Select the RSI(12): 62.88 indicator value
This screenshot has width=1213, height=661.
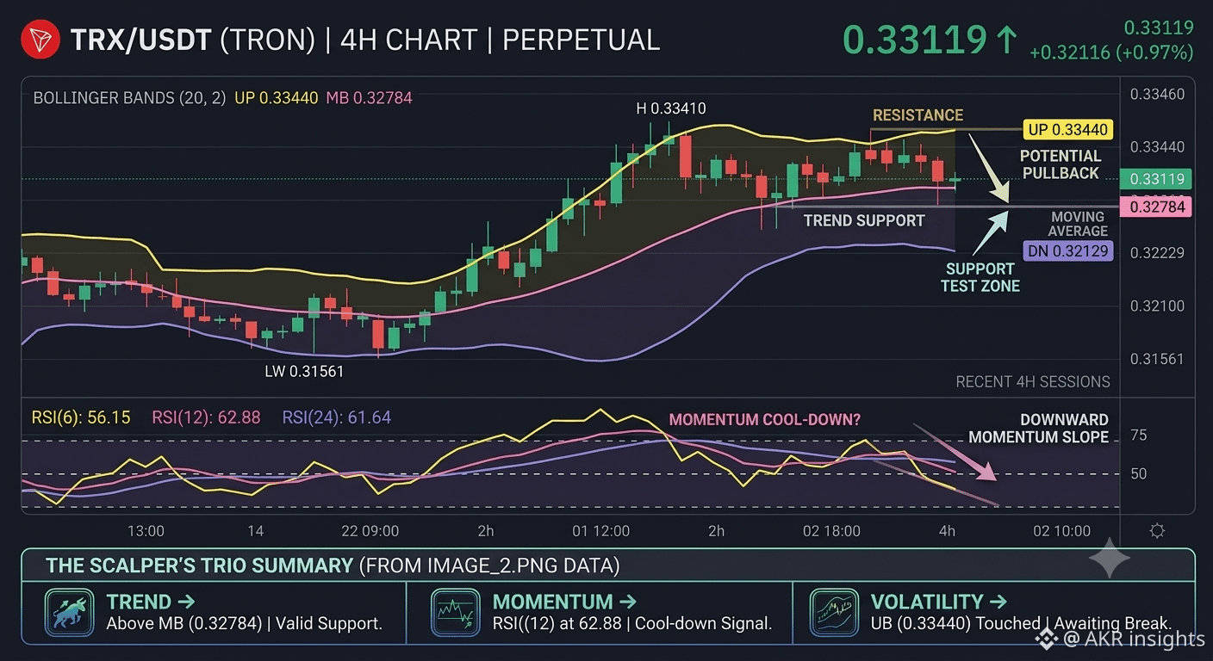point(206,418)
